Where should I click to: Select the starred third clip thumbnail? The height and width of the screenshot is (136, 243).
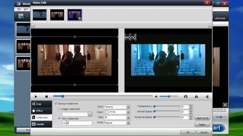[75, 15]
